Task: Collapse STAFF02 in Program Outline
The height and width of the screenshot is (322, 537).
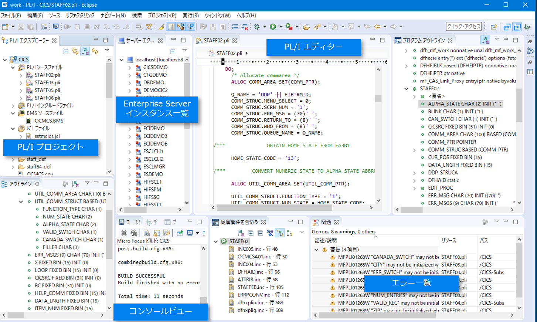Action: (406, 89)
